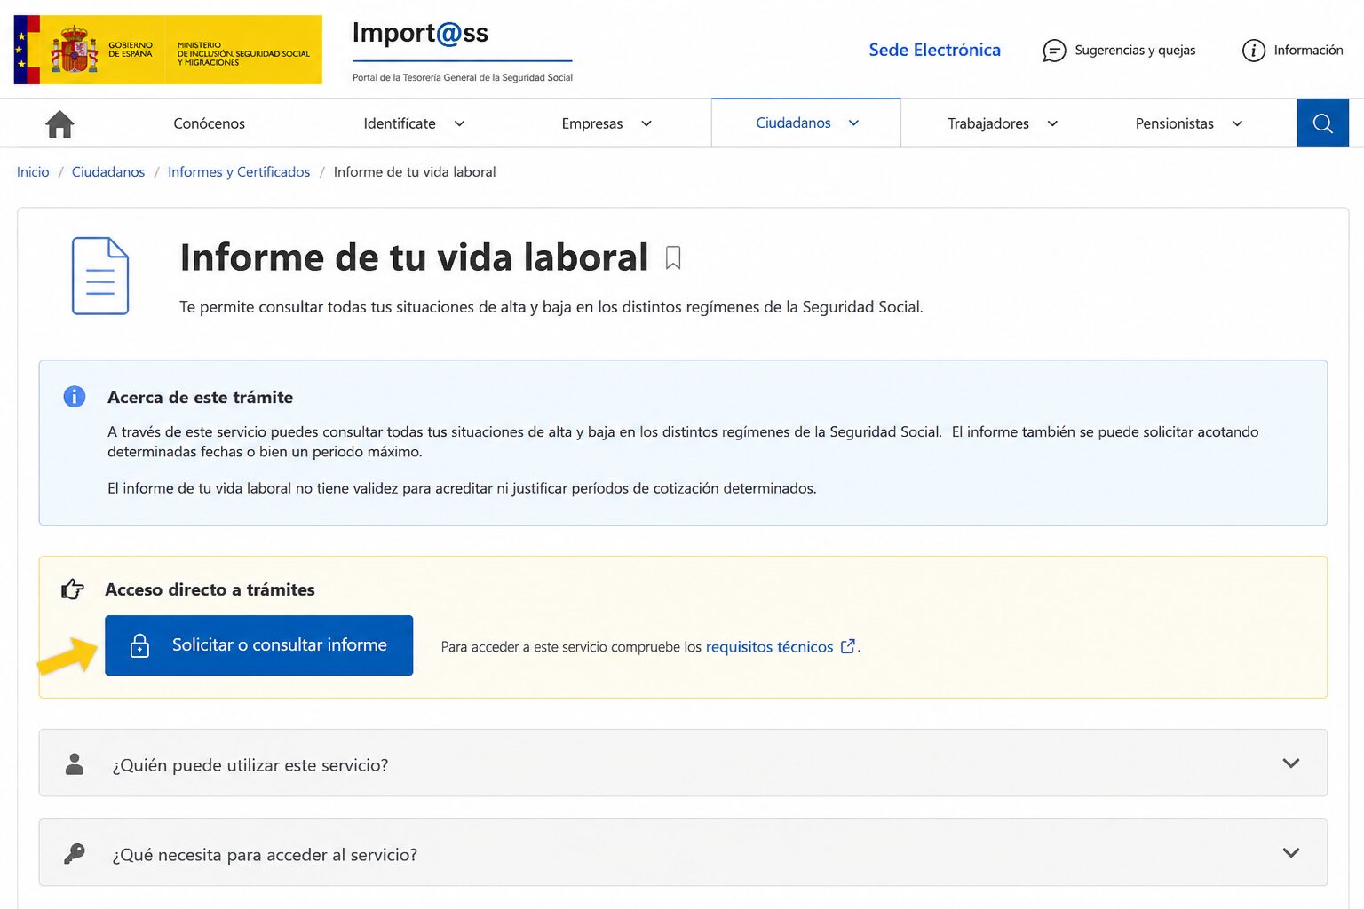Open the Pensionistas dropdown menu

[x=1189, y=123]
